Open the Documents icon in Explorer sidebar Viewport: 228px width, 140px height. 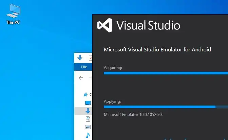coord(88,119)
